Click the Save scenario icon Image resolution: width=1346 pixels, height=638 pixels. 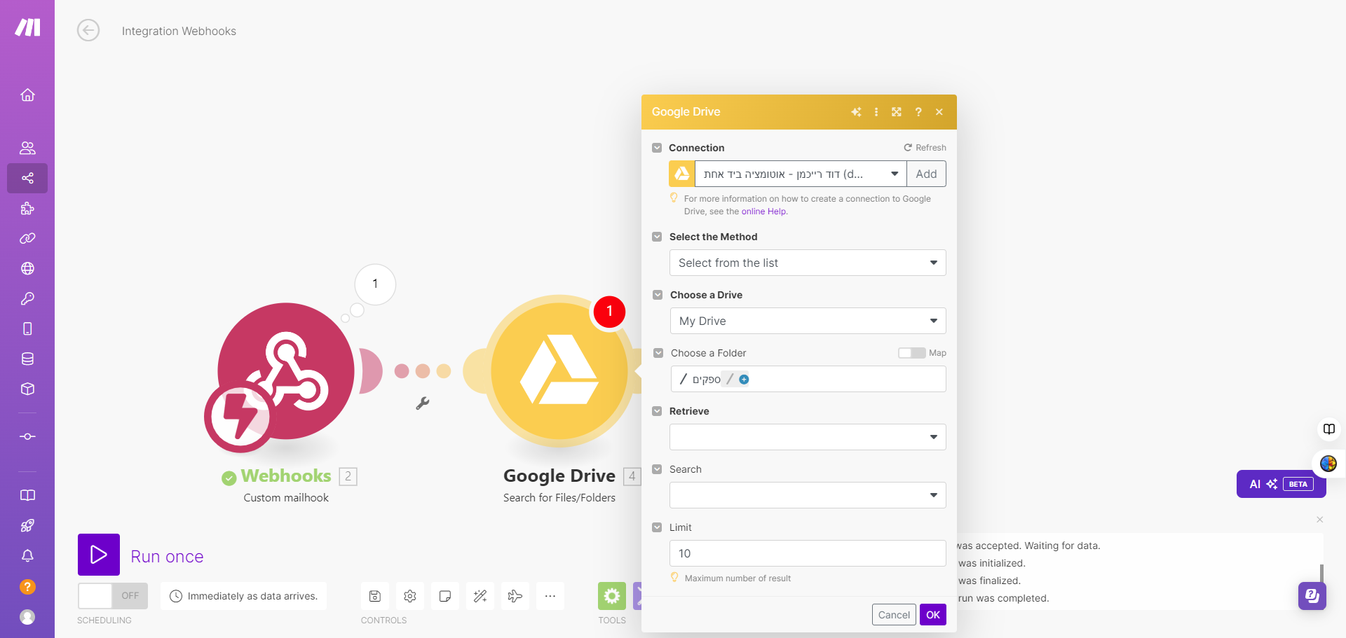[375, 596]
